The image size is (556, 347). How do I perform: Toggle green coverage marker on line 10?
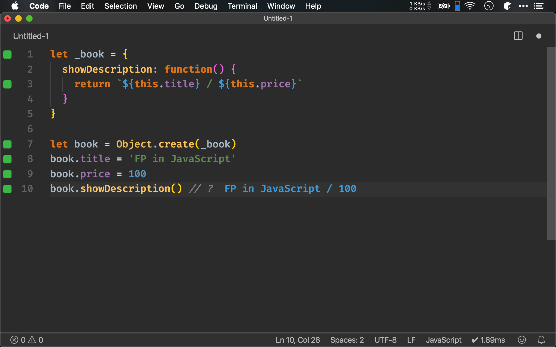(7, 189)
